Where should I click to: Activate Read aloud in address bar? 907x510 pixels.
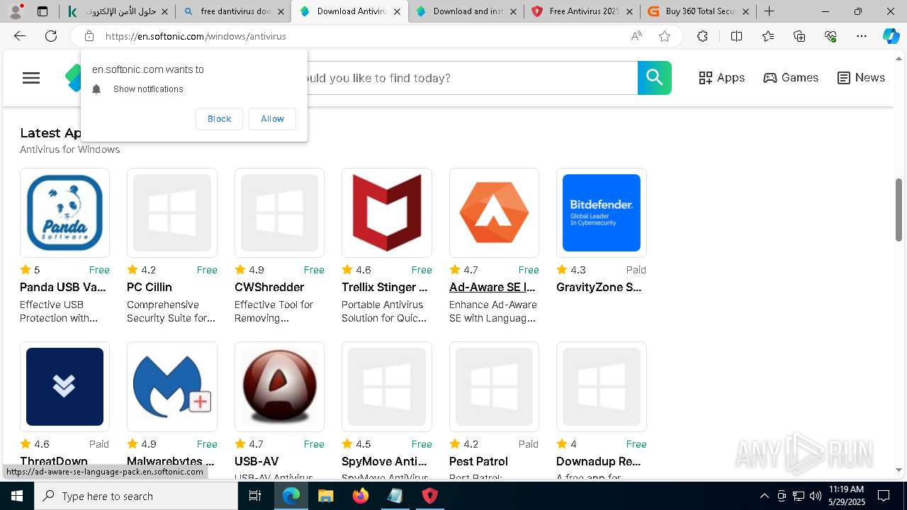[x=636, y=36]
